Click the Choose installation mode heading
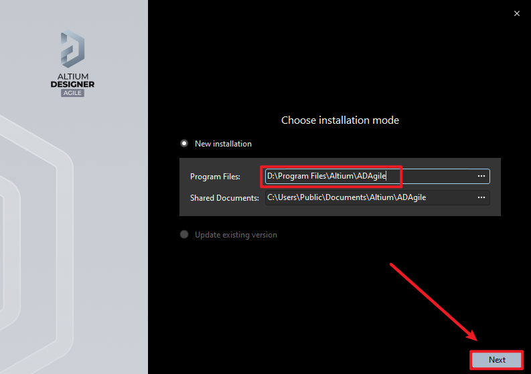The image size is (531, 374). pos(339,120)
